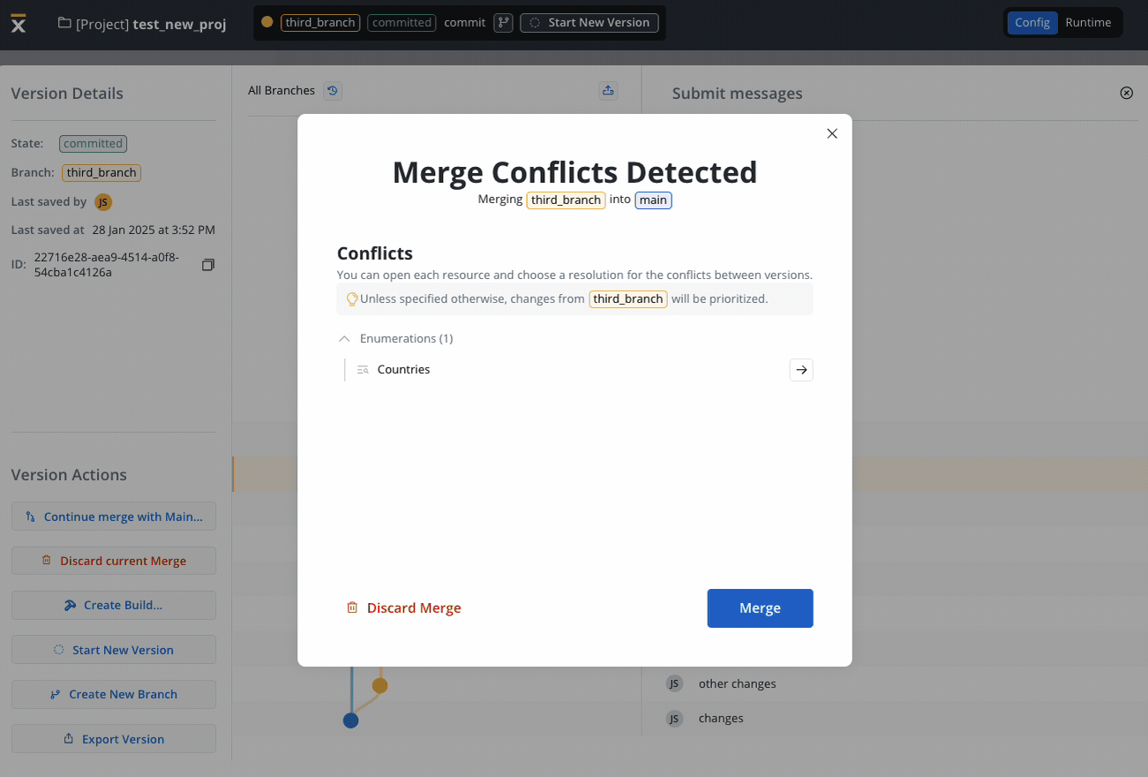The image size is (1148, 777).
Task: Click Create New Branch
Action: pos(114,694)
